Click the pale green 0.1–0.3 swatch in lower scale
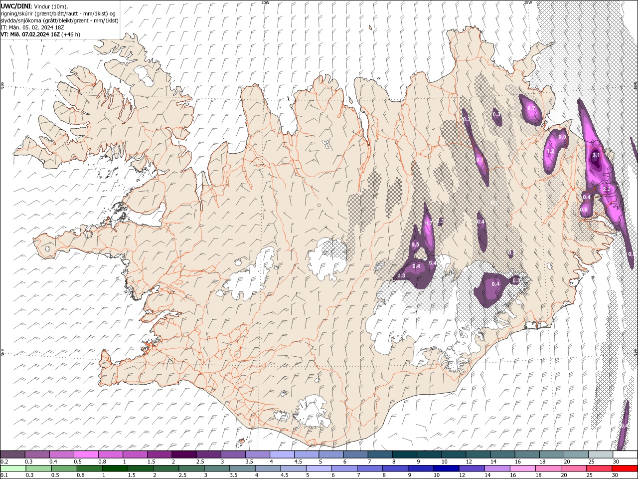The width and height of the screenshot is (638, 479). (x=13, y=469)
